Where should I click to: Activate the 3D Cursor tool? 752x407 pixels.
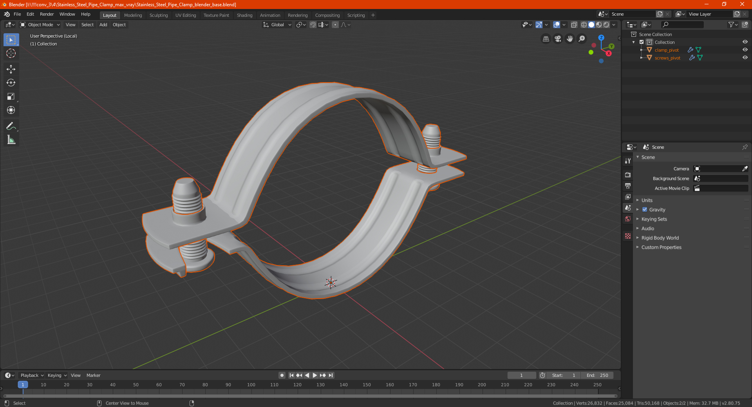click(11, 53)
